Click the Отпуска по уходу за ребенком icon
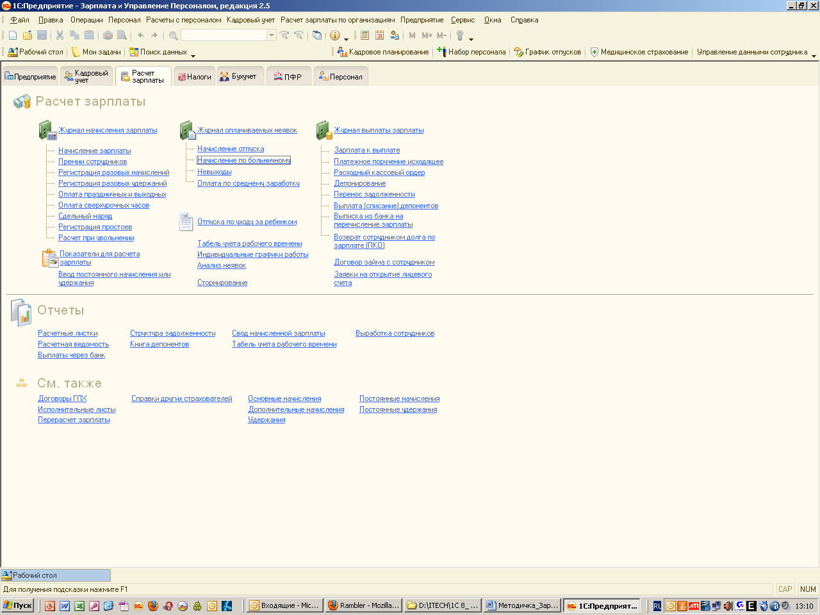Screen dimensions: 820x615 click(x=186, y=222)
